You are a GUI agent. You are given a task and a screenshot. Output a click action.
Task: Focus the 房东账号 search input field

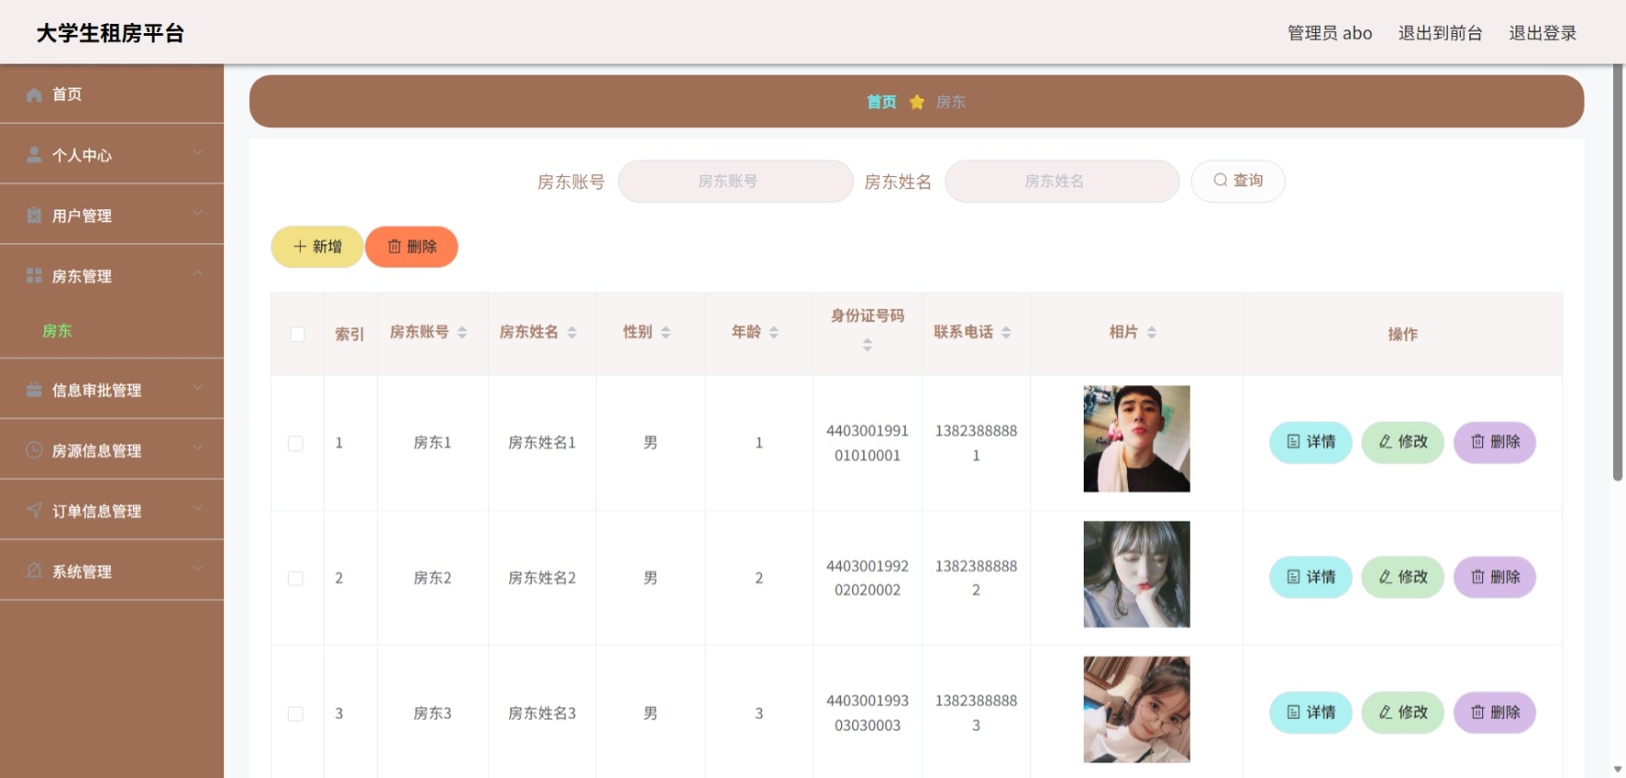735,182
